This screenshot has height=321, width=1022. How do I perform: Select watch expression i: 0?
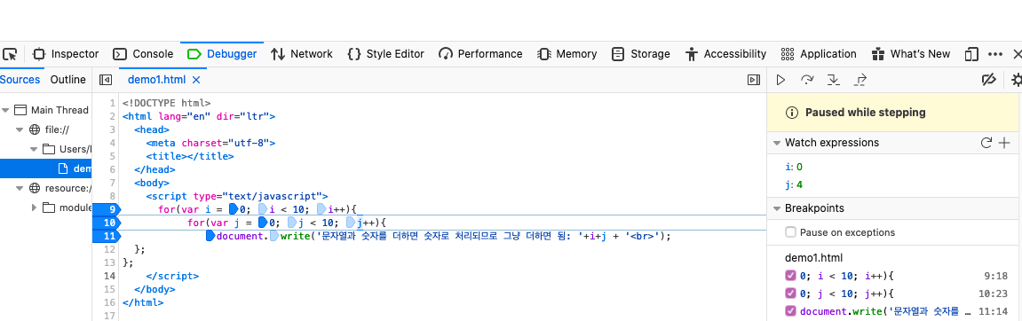[x=793, y=167]
